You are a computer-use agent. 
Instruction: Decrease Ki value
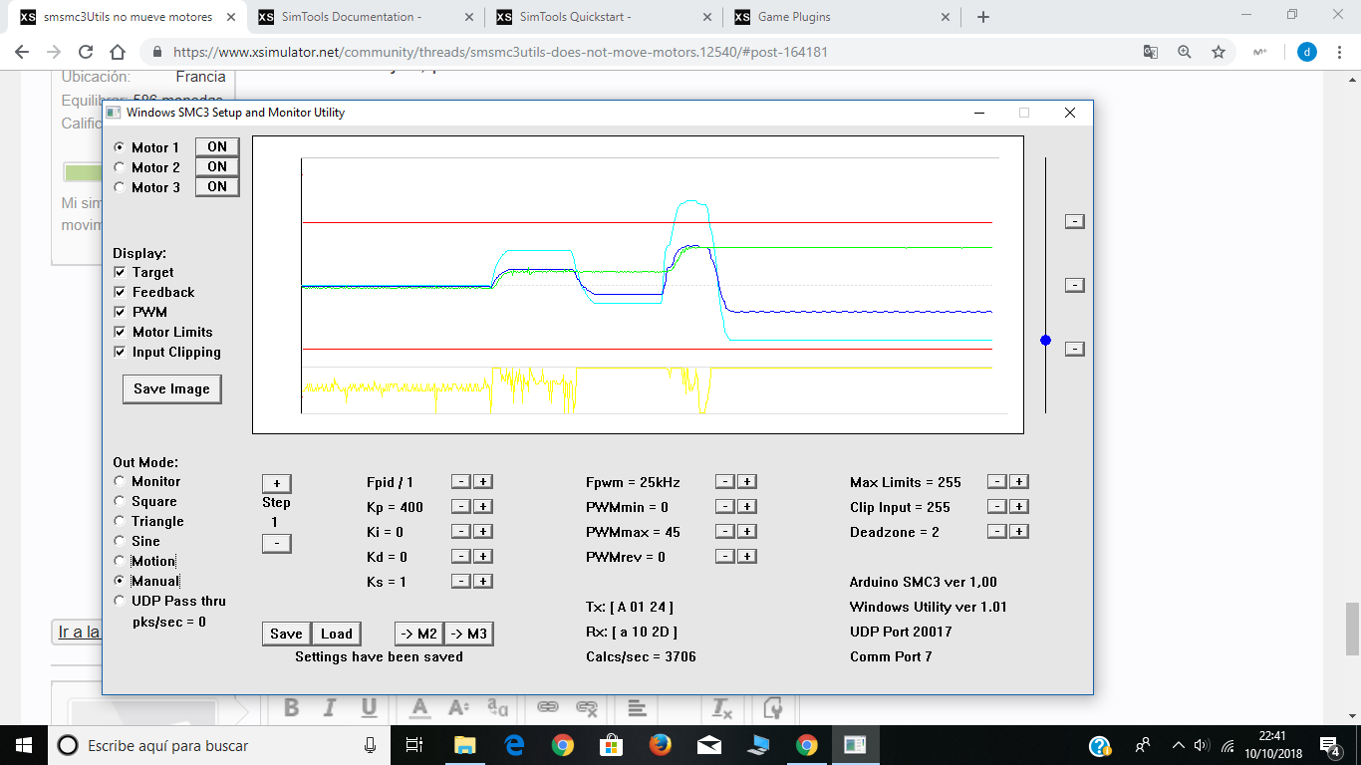(x=461, y=531)
